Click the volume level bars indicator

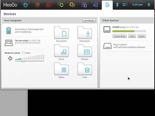30,57
